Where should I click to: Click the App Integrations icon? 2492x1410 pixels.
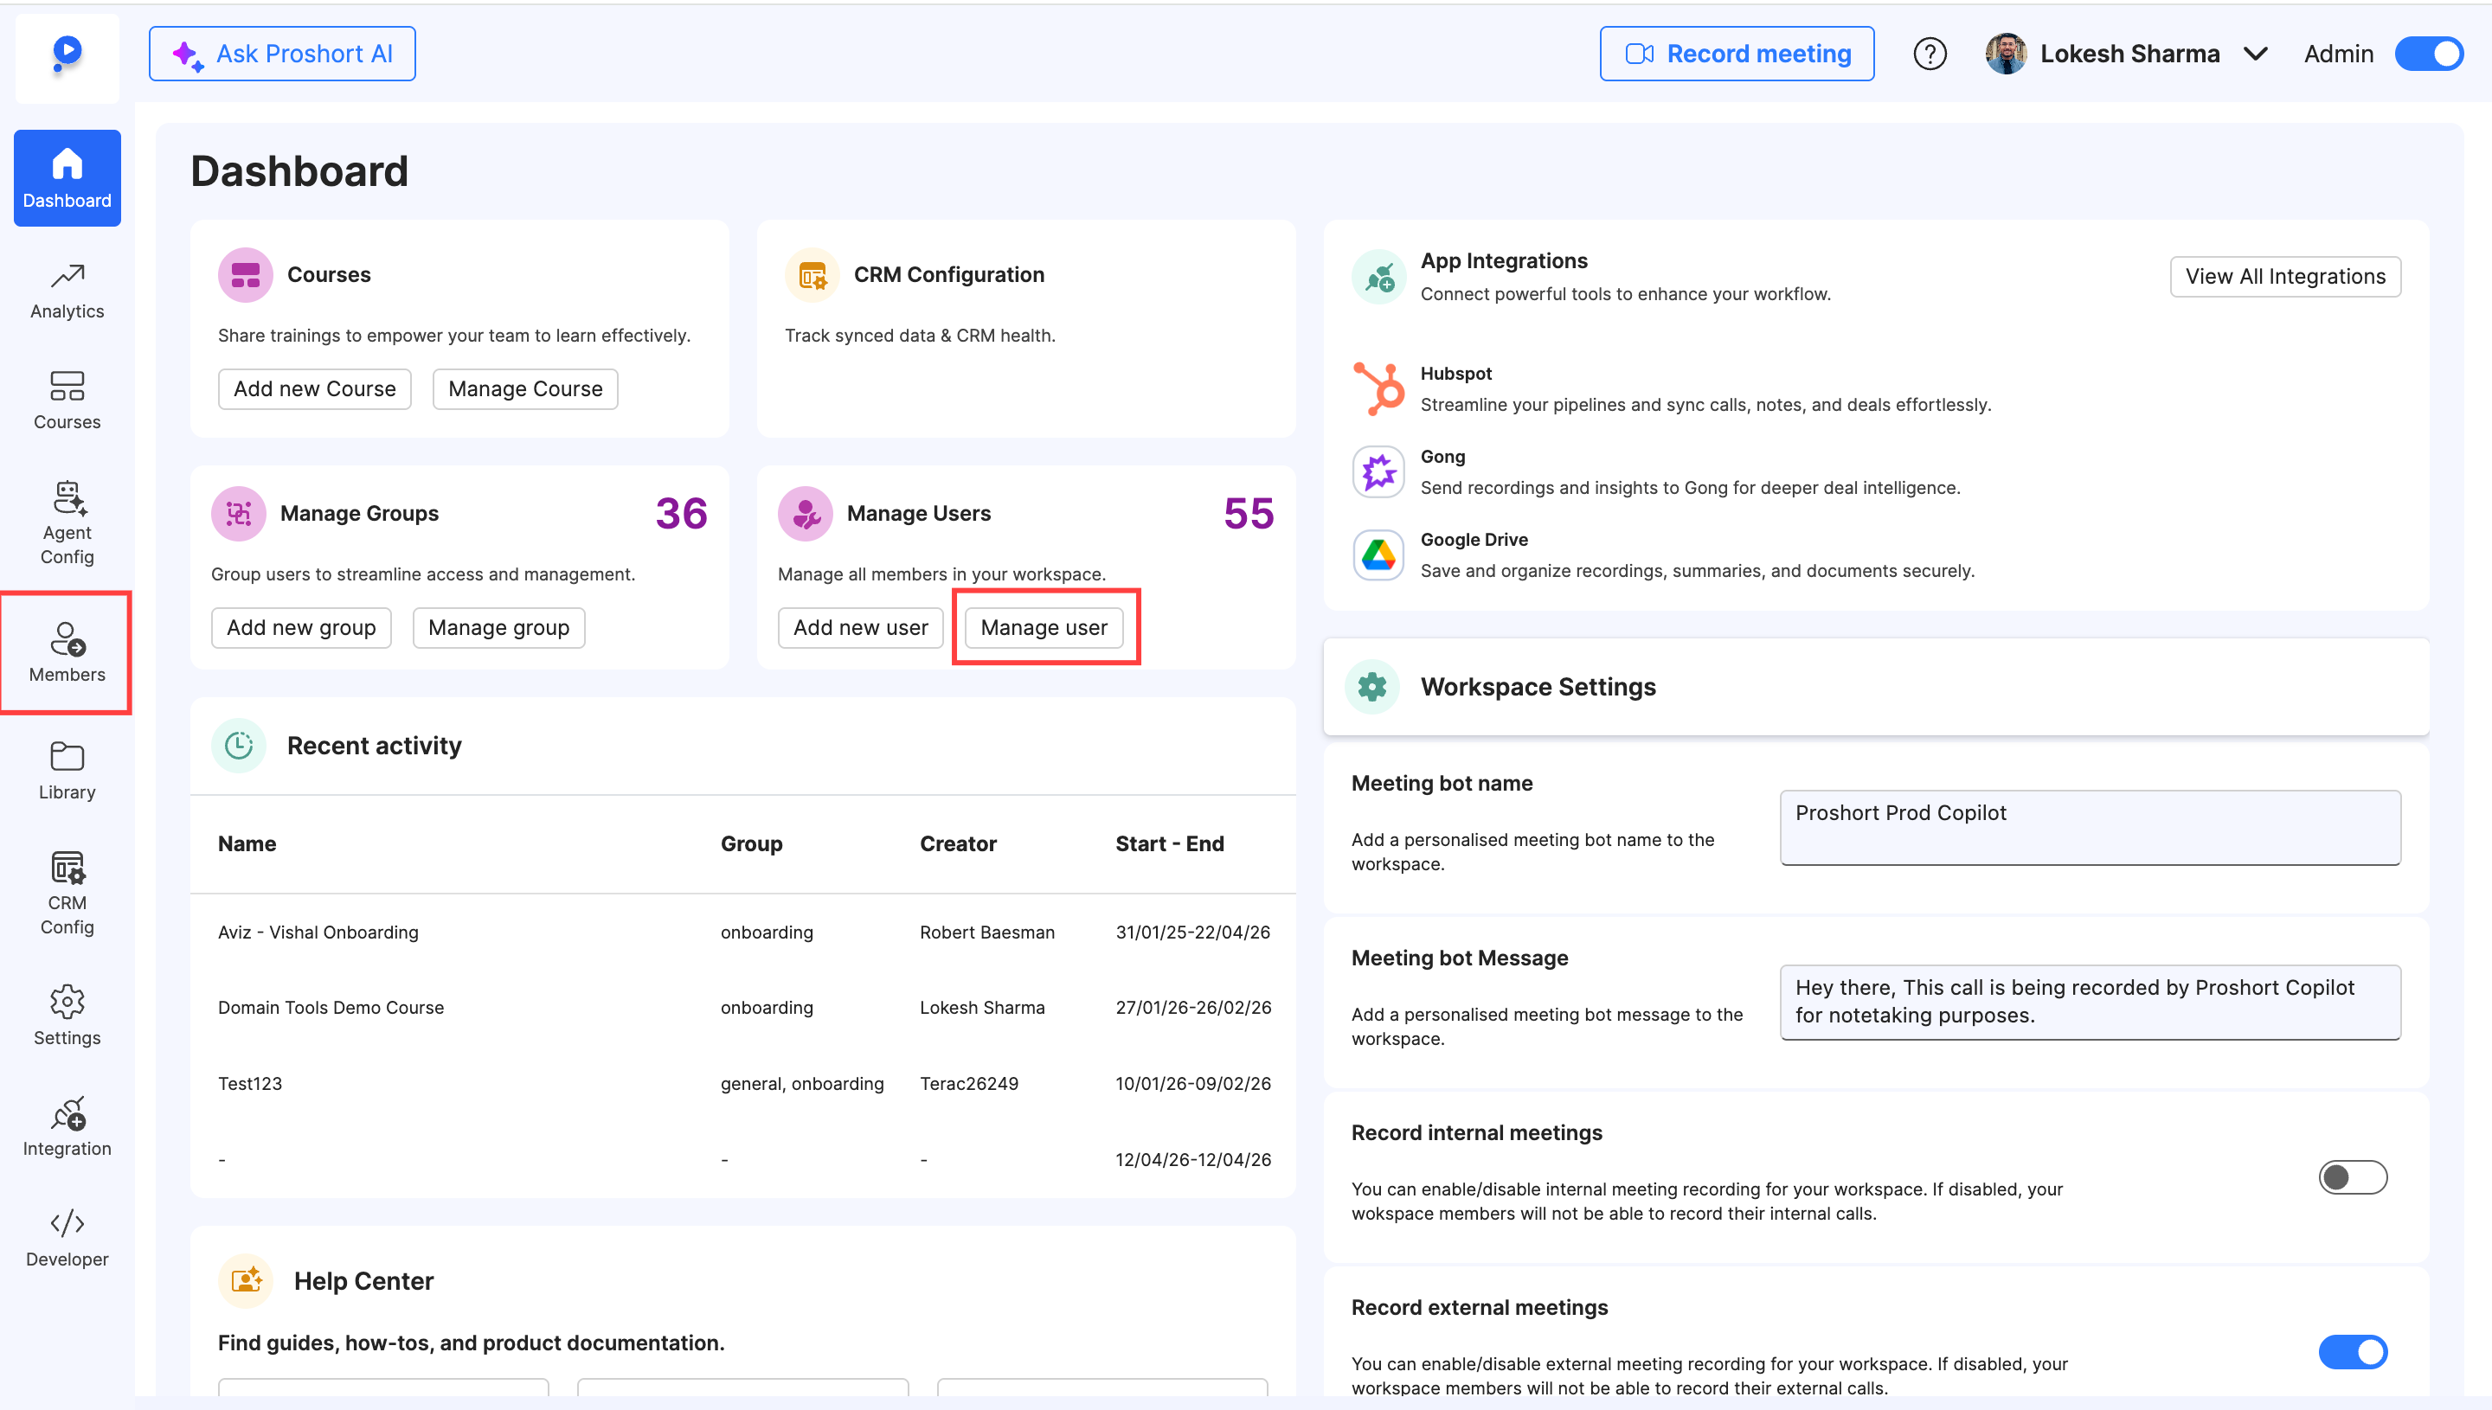click(1378, 277)
